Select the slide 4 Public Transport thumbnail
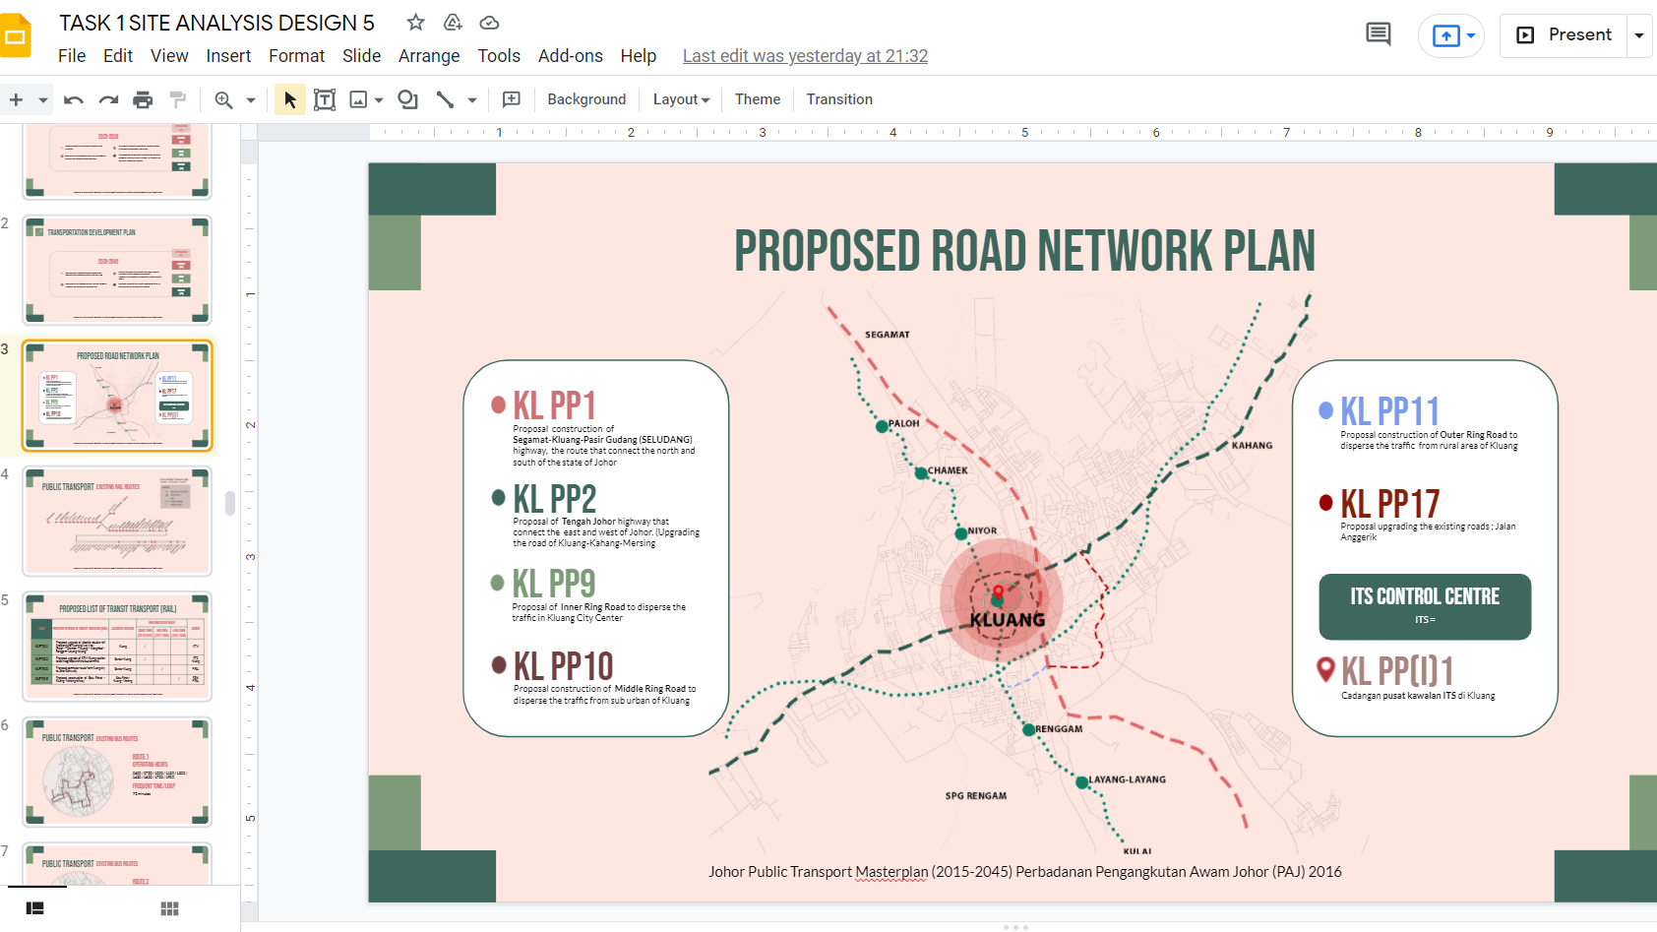The height and width of the screenshot is (932, 1657). pyautogui.click(x=117, y=521)
